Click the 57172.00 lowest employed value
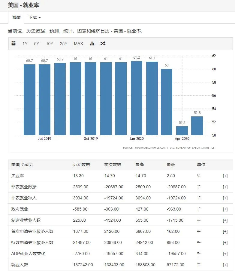This screenshot has width=235, height=271. point(175,265)
